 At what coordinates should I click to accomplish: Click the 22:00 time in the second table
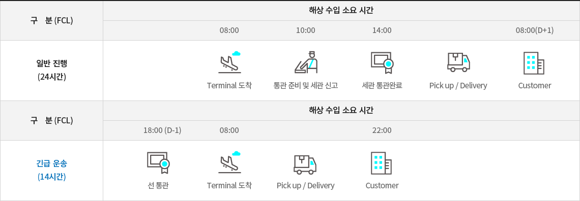[382, 130]
